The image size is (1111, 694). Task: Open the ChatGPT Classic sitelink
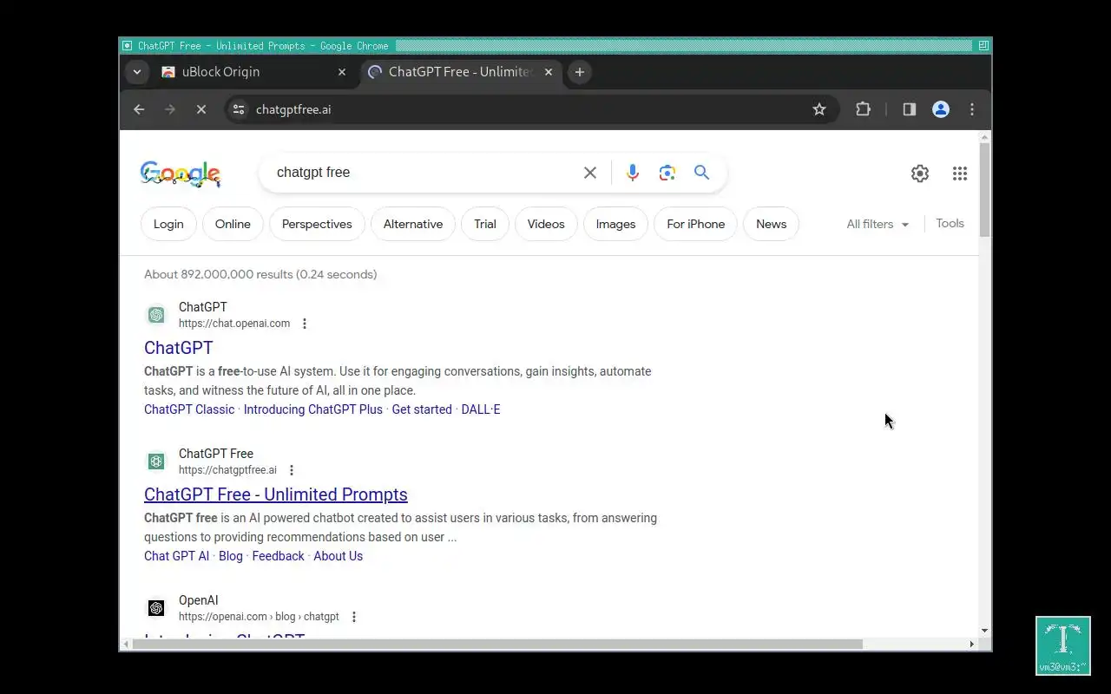point(189,409)
